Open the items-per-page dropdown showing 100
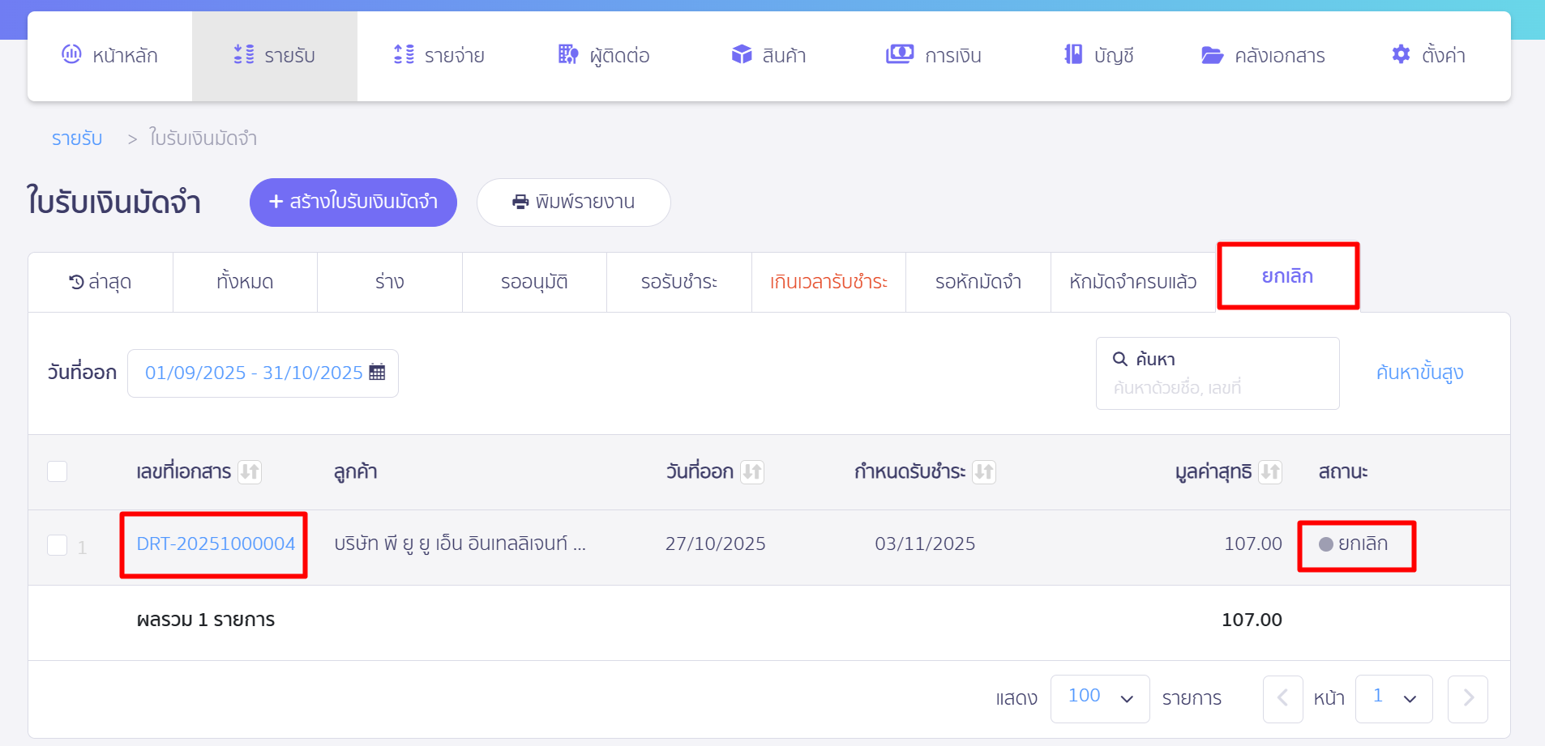 tap(1099, 697)
